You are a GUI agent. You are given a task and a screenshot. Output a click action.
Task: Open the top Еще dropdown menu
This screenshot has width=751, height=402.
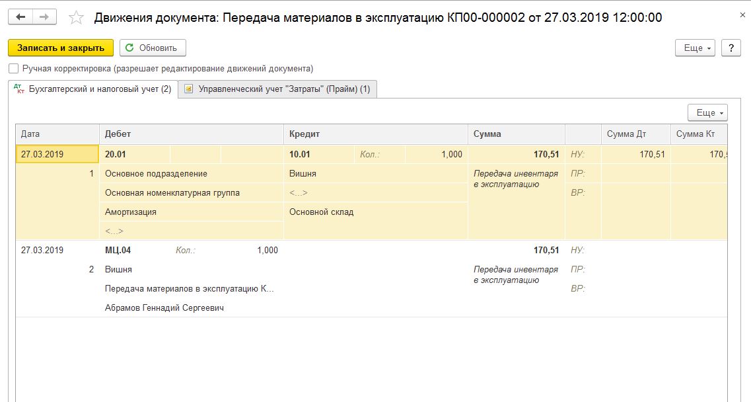pos(696,48)
